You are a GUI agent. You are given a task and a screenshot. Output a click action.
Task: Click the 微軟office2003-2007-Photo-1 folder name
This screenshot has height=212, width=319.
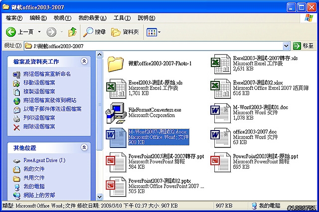160,64
